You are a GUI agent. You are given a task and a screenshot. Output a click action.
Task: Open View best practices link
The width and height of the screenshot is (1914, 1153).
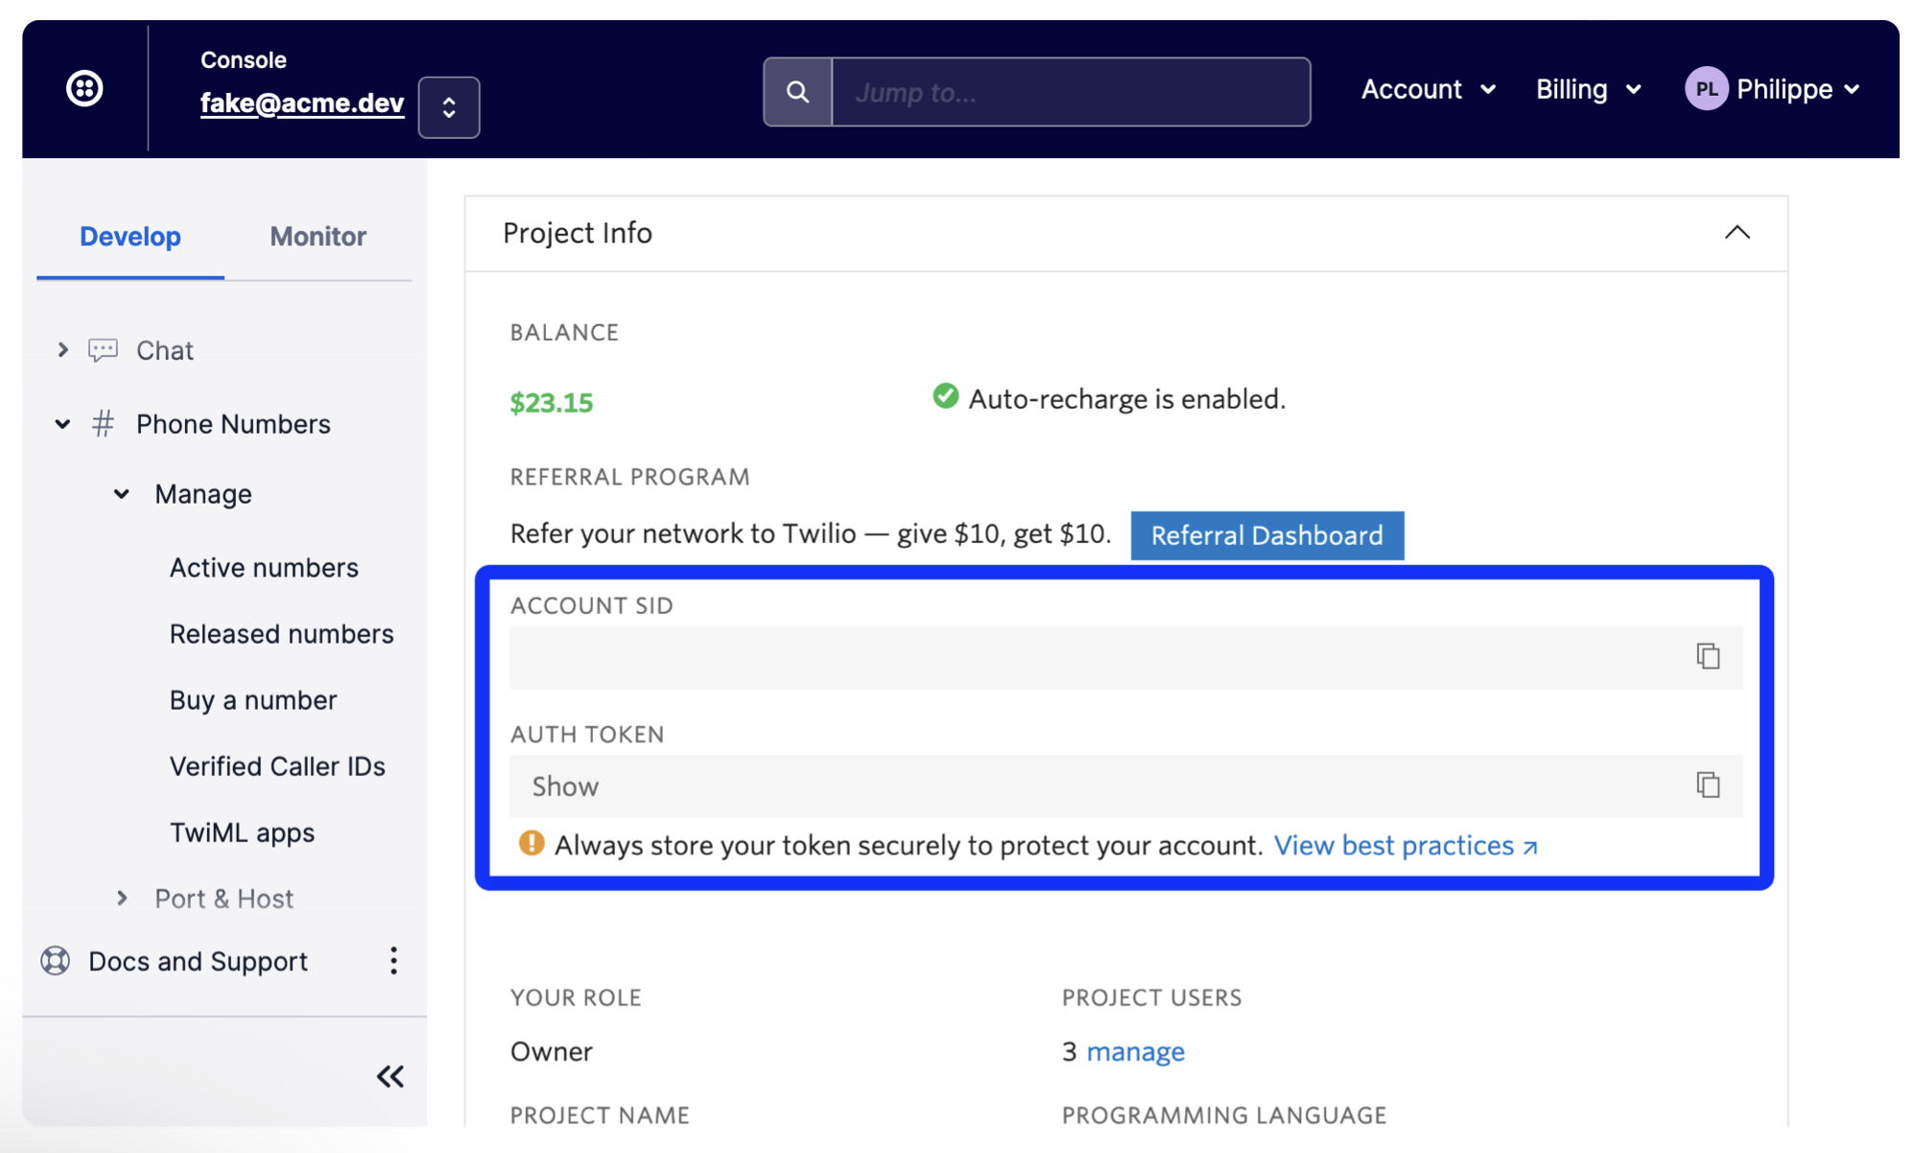[x=1406, y=845]
